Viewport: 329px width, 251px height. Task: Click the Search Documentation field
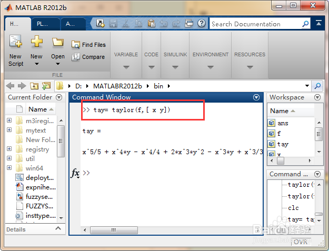(x=255, y=24)
